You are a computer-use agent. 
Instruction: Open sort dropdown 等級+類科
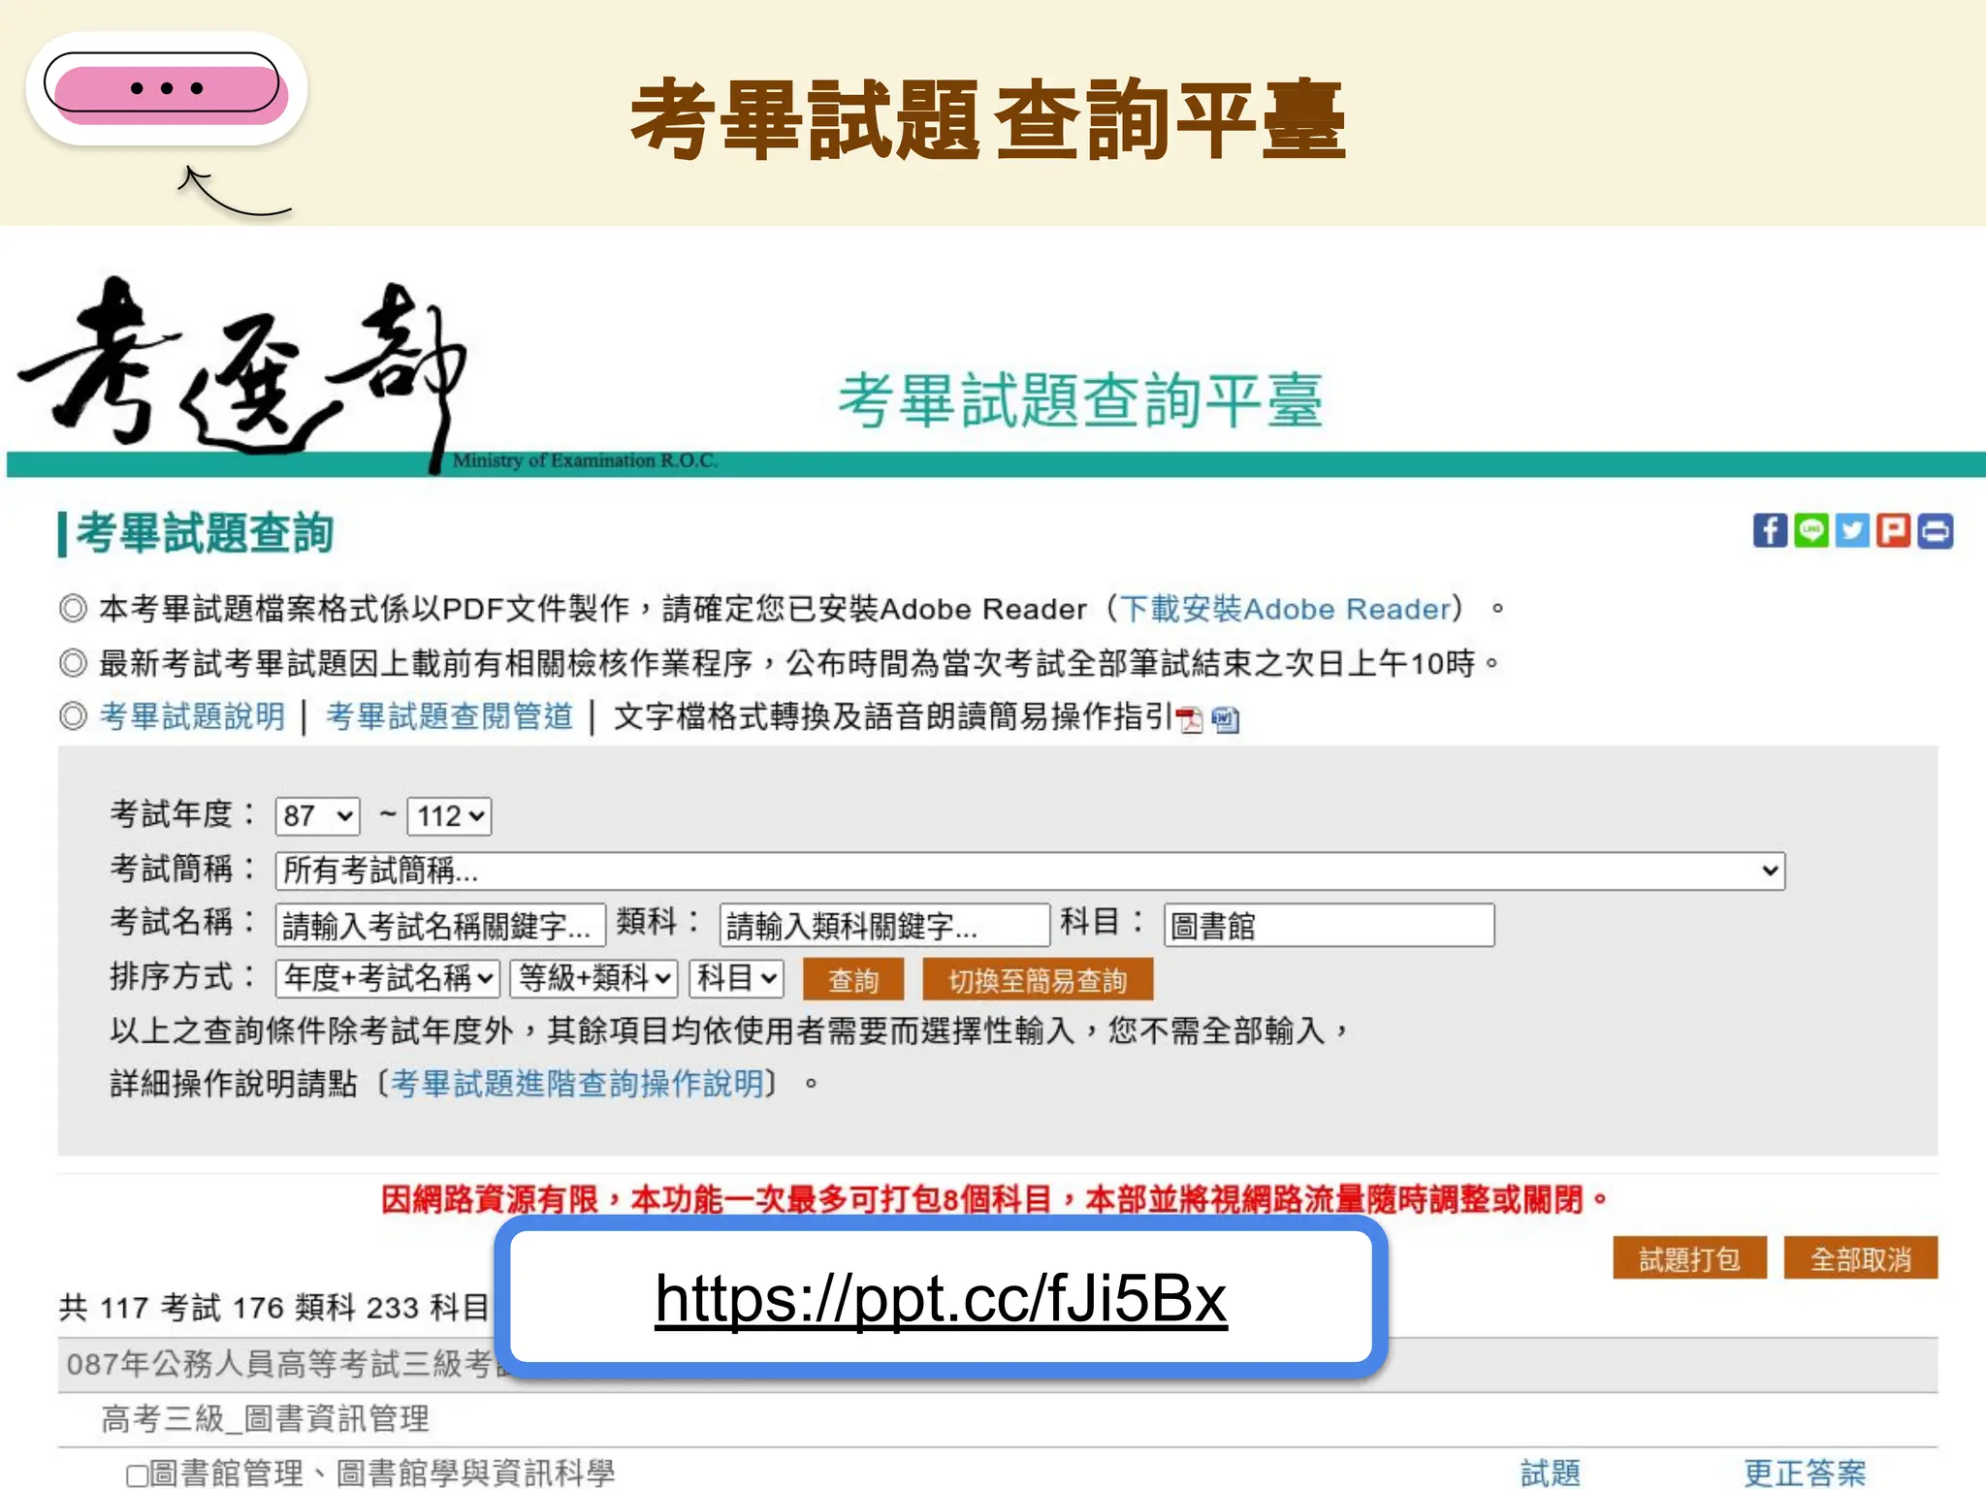(x=594, y=978)
